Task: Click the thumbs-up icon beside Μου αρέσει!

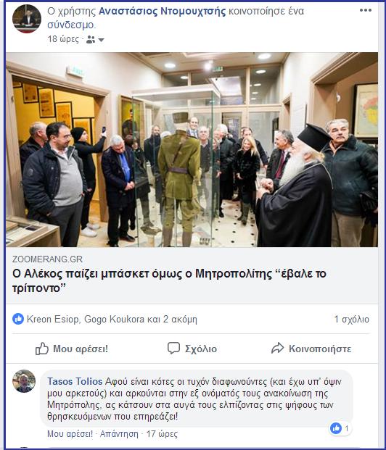Action: pyautogui.click(x=42, y=349)
